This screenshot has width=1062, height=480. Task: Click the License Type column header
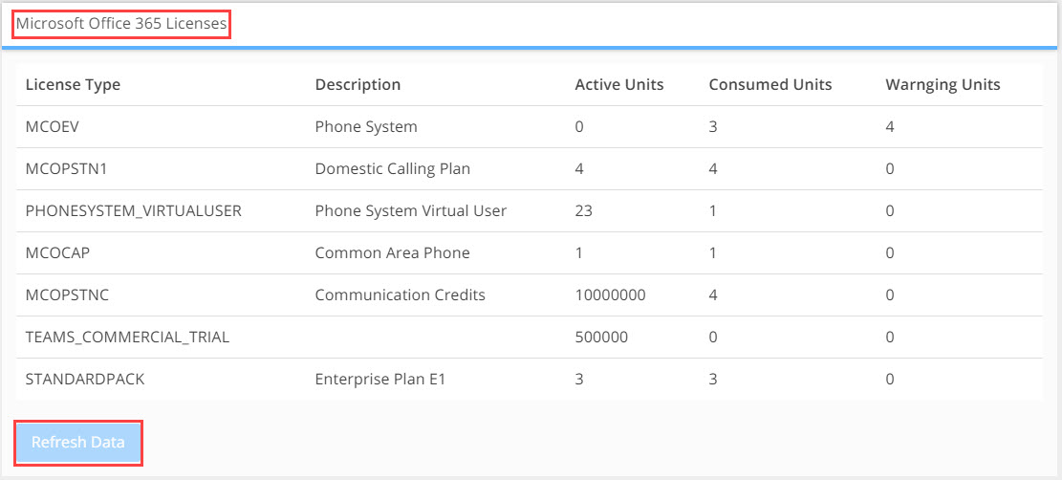point(73,85)
